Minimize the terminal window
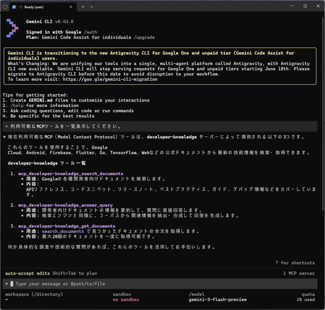Screen dimensions: 325x310 (292, 6)
